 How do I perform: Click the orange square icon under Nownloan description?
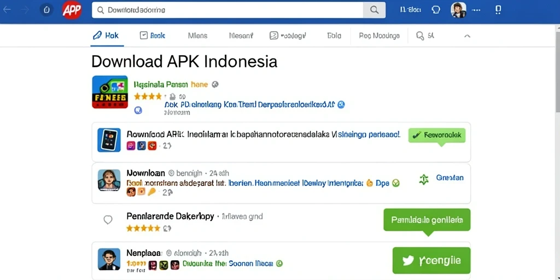tap(142, 192)
